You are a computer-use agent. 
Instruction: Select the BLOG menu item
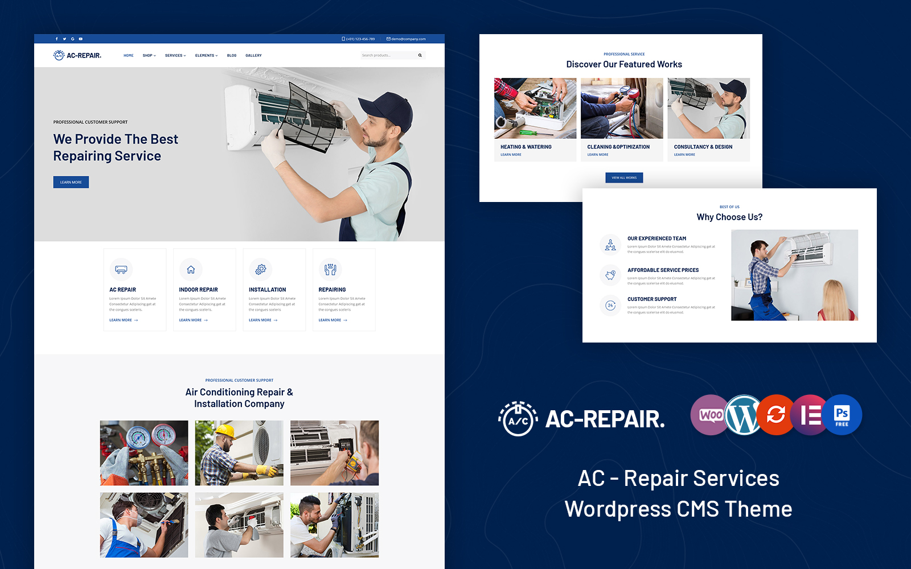[x=232, y=55]
